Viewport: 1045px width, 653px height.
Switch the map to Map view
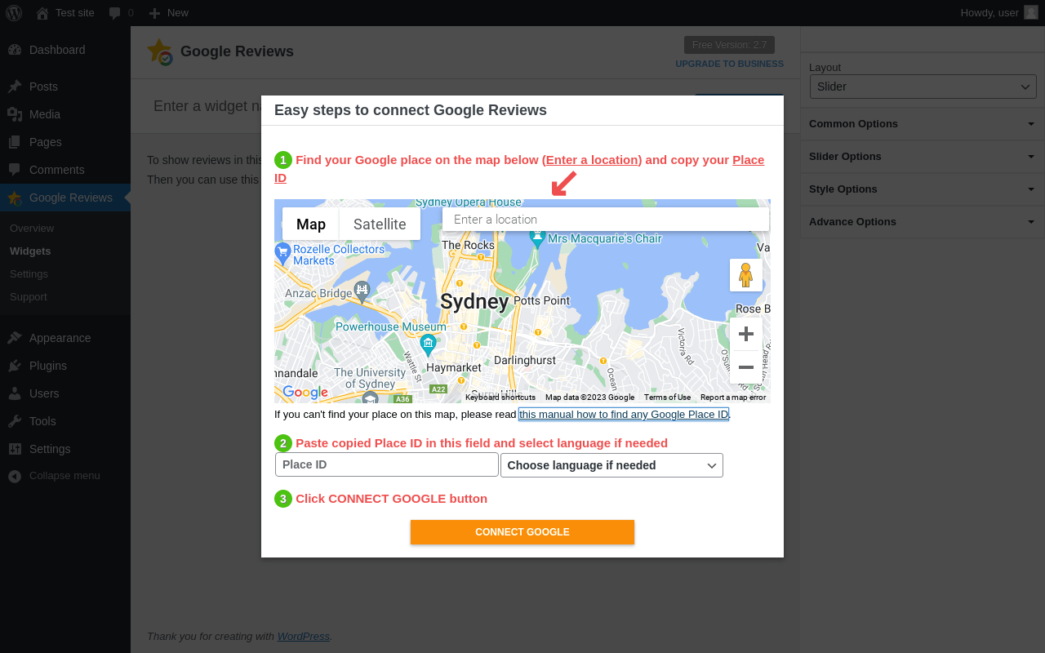click(x=311, y=224)
